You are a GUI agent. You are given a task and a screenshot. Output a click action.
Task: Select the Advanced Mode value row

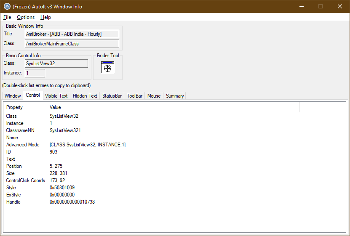pyautogui.click(x=88, y=145)
